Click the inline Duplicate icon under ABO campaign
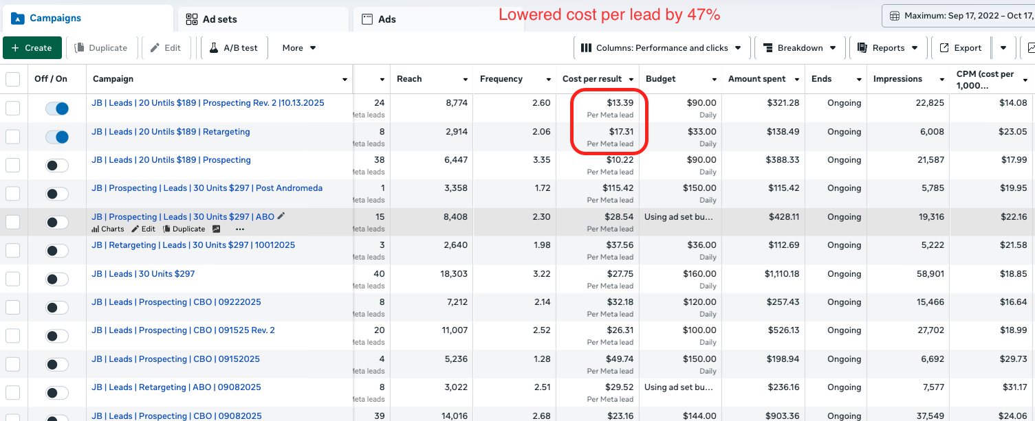The image size is (1035, 421). [x=184, y=229]
